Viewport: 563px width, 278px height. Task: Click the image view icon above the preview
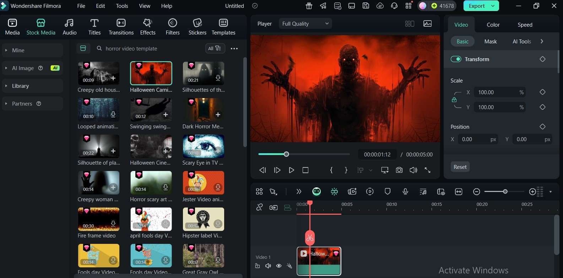point(428,23)
